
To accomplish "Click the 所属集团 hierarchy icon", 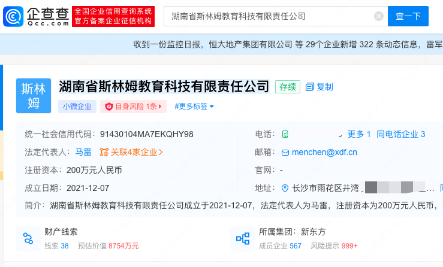I will tap(242, 238).
